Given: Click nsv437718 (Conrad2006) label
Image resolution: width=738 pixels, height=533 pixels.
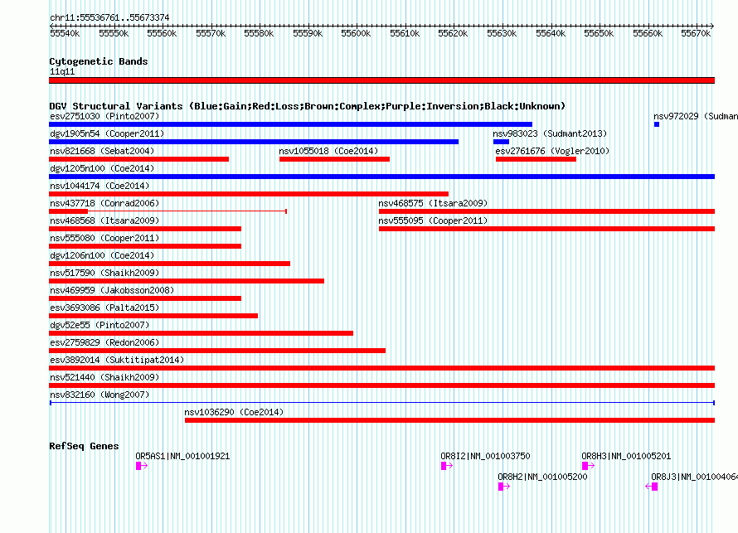Looking at the screenshot, I should click(104, 203).
